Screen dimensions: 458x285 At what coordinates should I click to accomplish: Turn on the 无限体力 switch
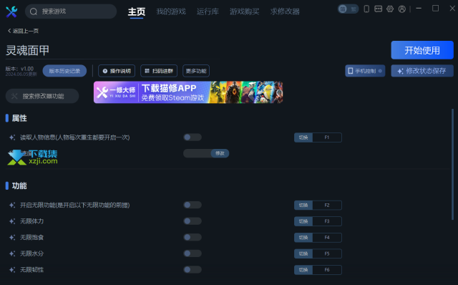[193, 221]
